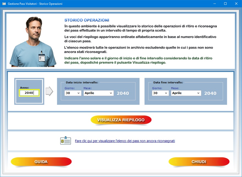Follow the link for passes not yet returned
The image size is (242, 177).
(x=125, y=141)
